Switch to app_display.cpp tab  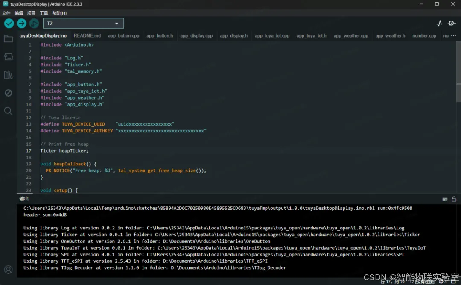pyautogui.click(x=196, y=35)
